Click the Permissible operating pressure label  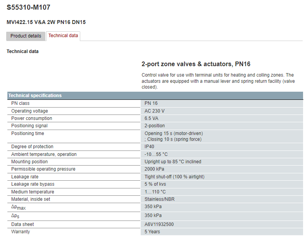pyautogui.click(x=43, y=169)
